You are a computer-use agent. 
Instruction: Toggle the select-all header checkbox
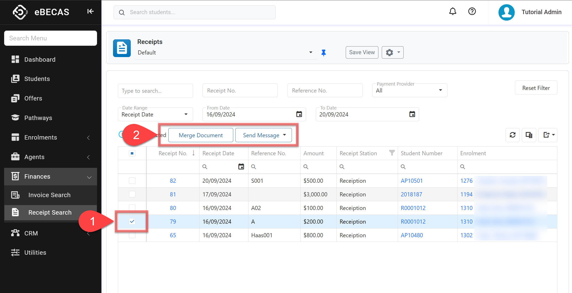[132, 153]
